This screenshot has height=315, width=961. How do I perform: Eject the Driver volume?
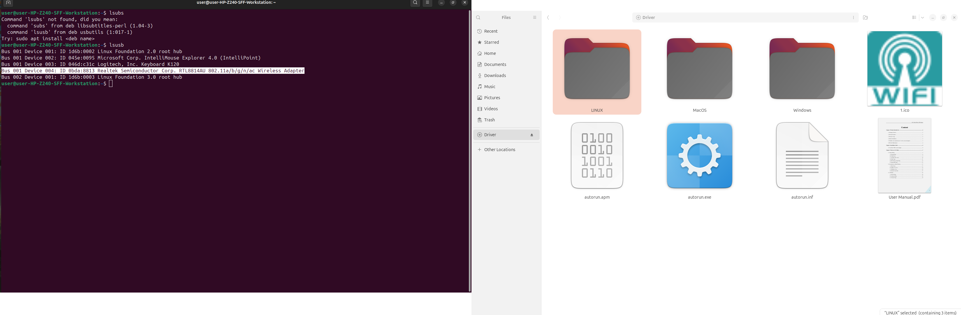pos(531,135)
